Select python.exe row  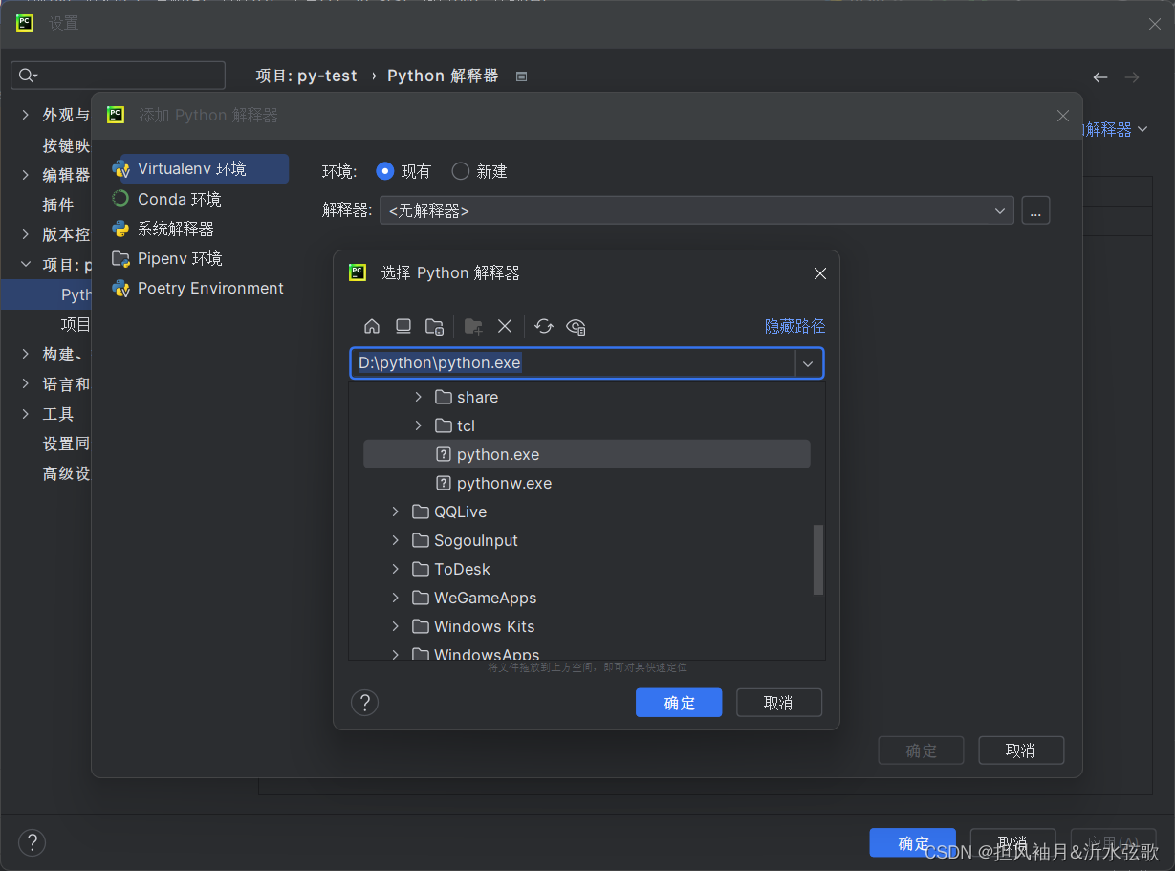587,454
